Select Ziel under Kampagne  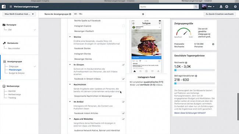10,30
